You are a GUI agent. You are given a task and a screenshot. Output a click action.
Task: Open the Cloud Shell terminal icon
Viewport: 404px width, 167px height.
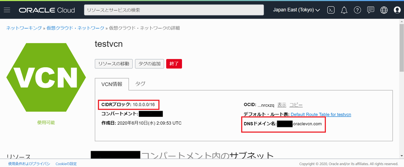click(x=331, y=10)
